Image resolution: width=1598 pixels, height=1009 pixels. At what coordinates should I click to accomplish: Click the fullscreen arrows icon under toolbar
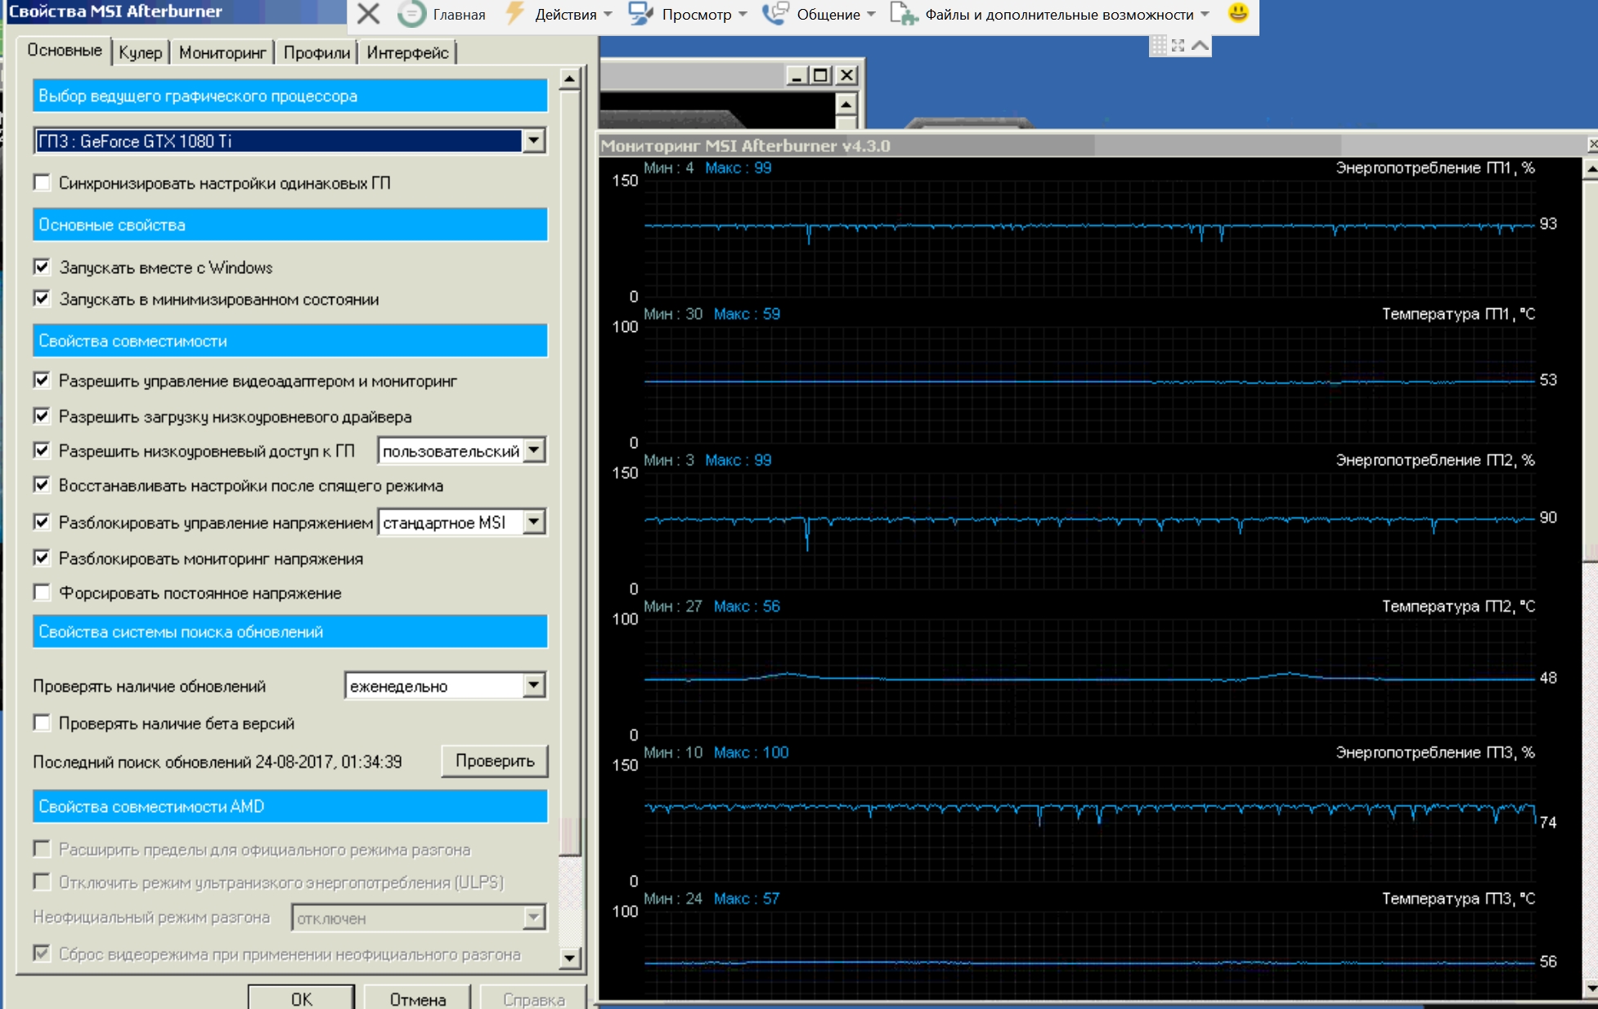[x=1178, y=46]
